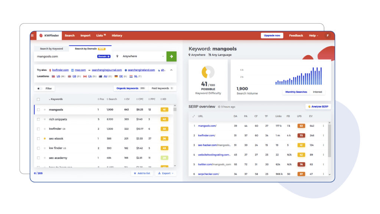This screenshot has width=380, height=214.
Task: Open more options for twitter.com result
Action: [323, 164]
